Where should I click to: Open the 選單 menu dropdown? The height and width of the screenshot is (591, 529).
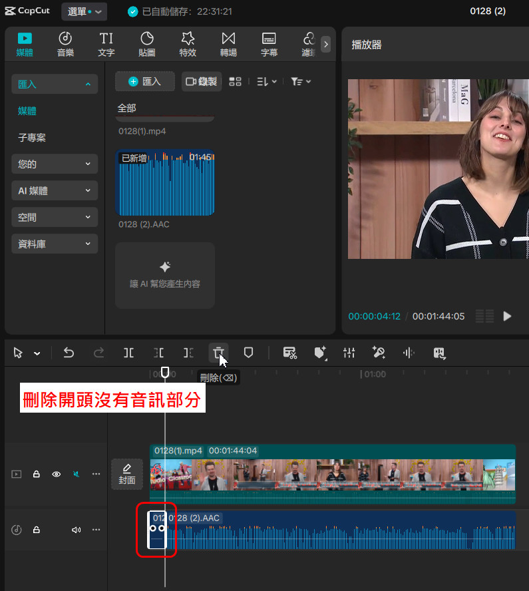pos(84,11)
